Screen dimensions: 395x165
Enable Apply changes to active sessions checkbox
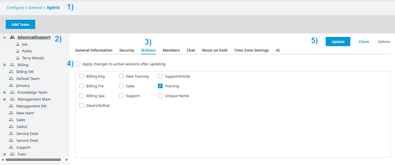tap(78, 64)
